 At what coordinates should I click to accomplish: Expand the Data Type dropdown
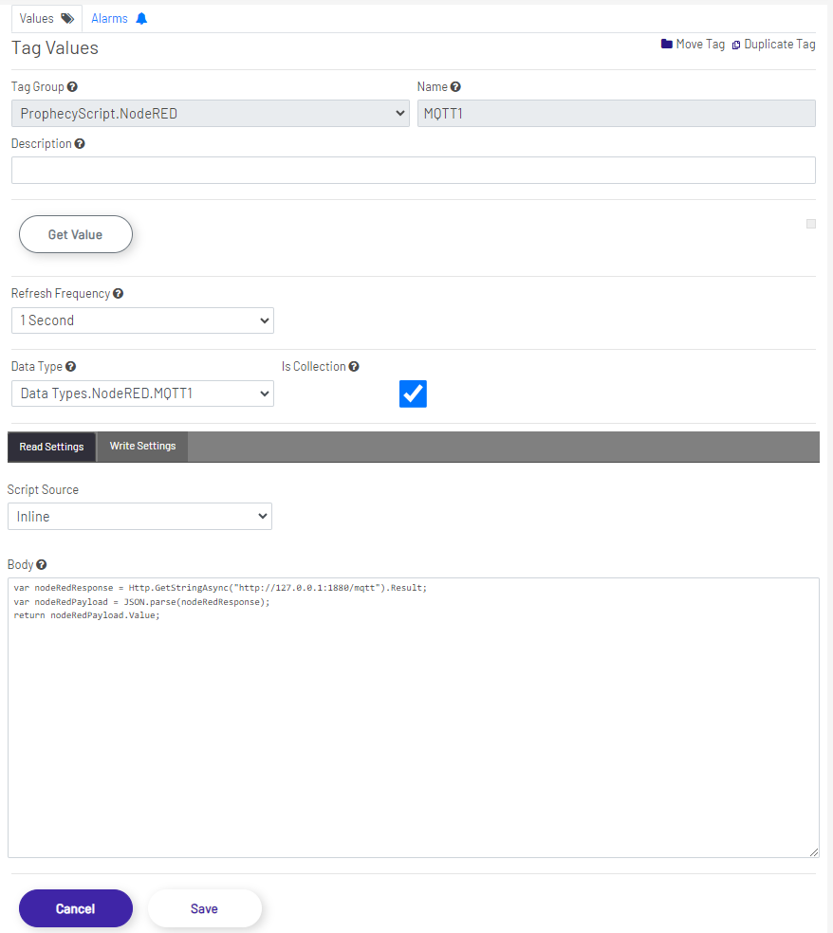click(141, 393)
